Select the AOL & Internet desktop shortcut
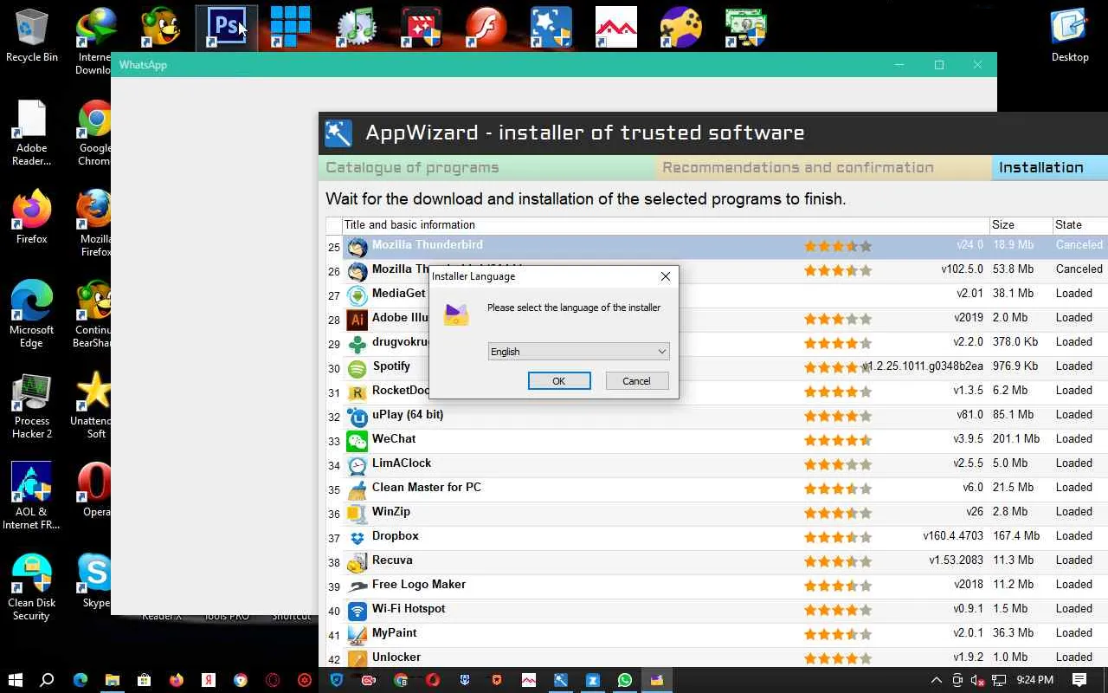This screenshot has height=693, width=1108. coord(32,496)
